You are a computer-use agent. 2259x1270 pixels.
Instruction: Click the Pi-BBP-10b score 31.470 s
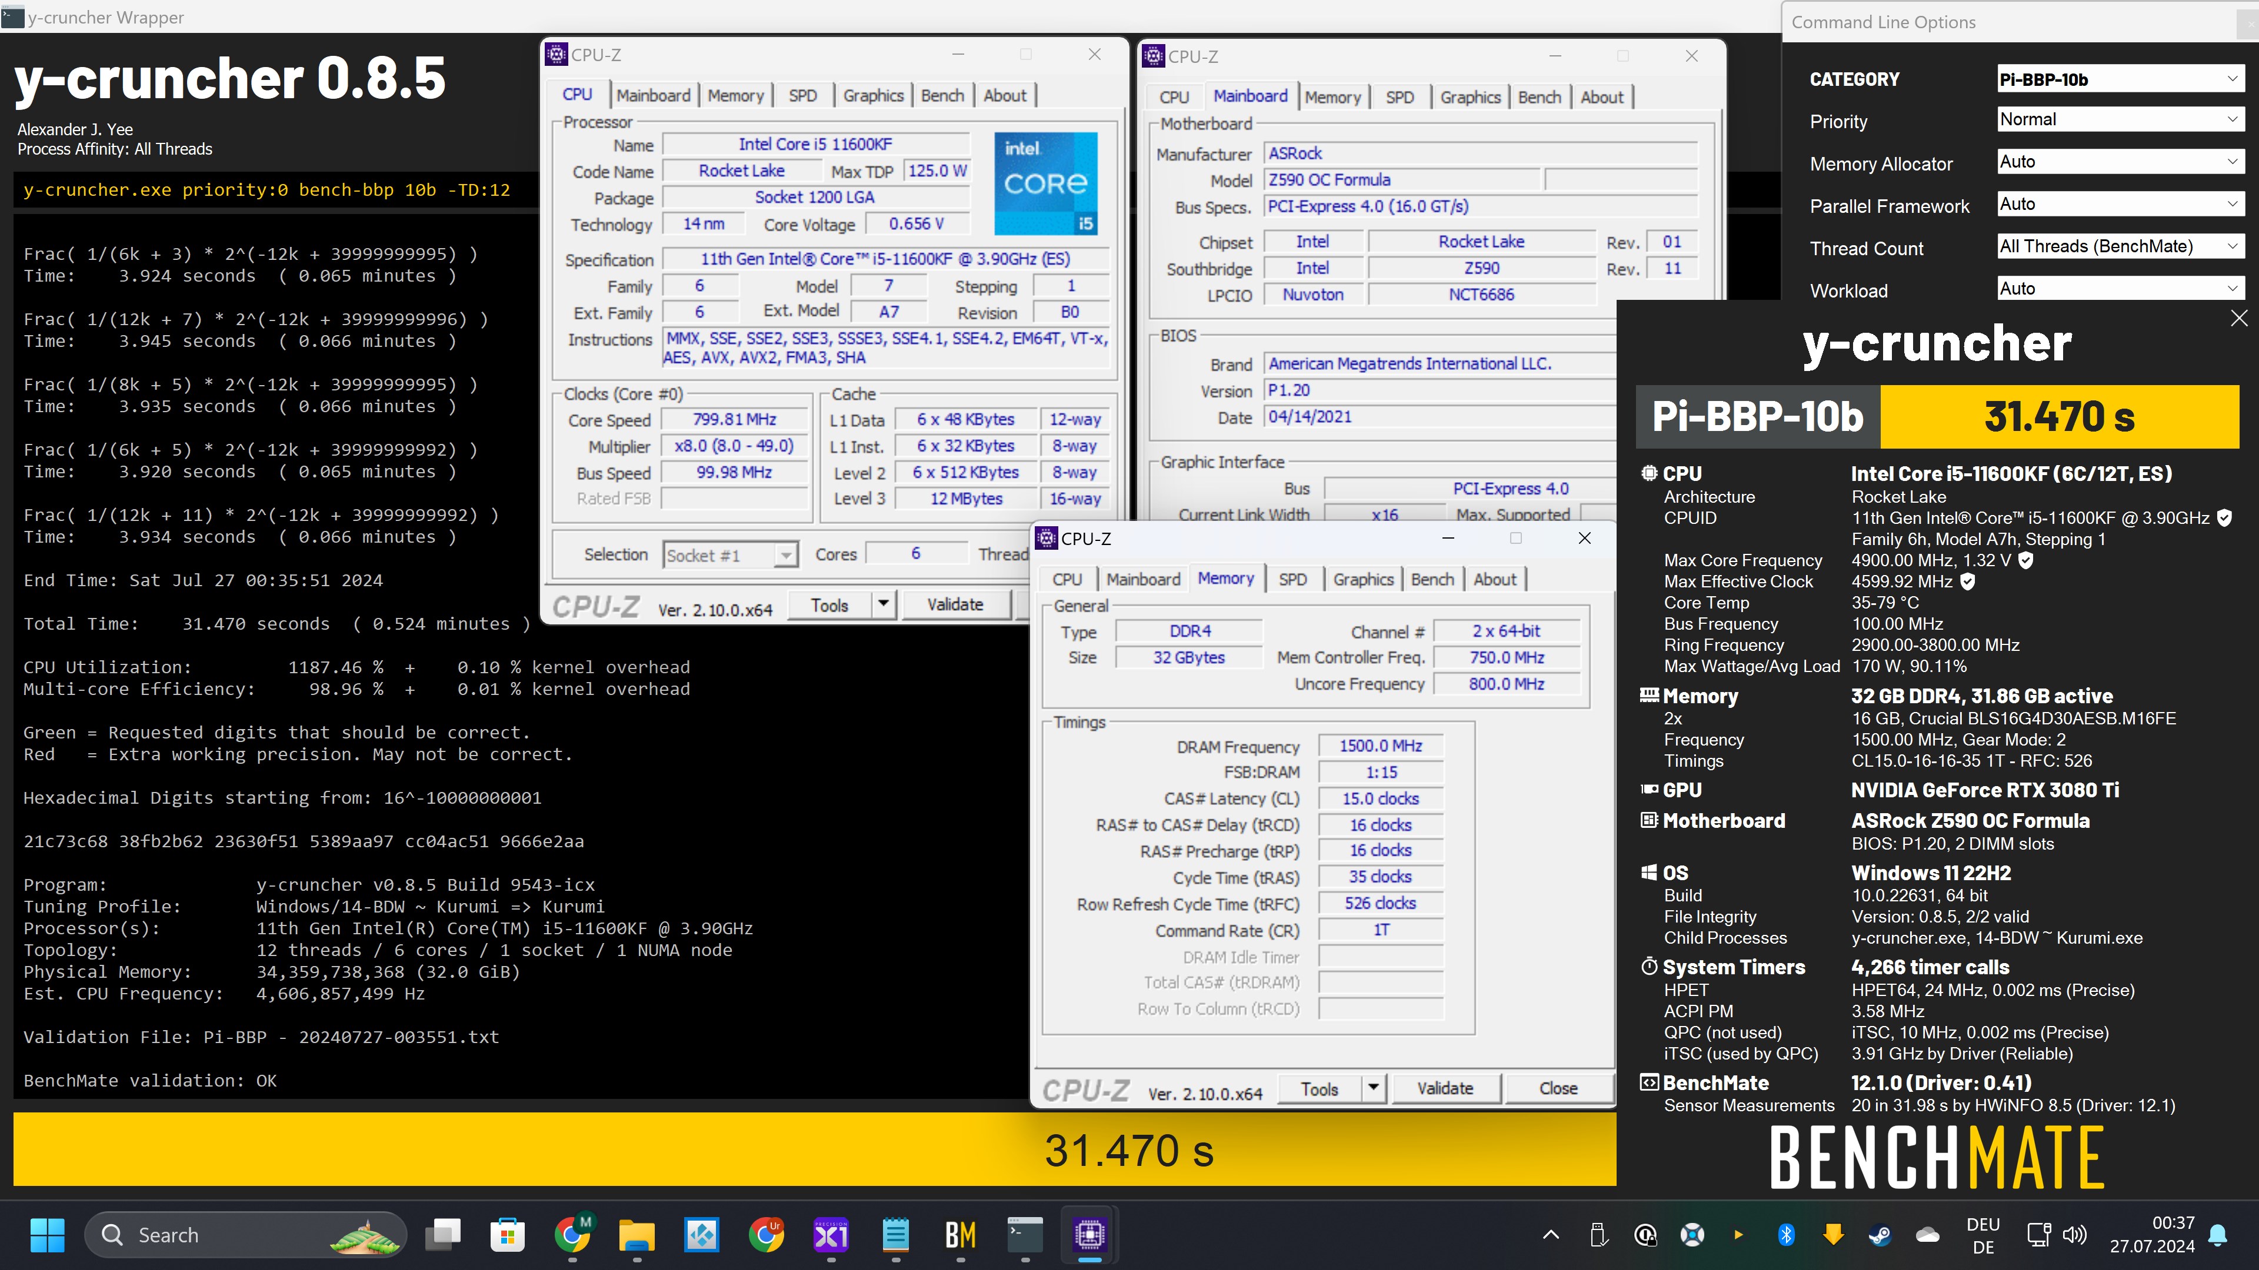coord(2059,416)
